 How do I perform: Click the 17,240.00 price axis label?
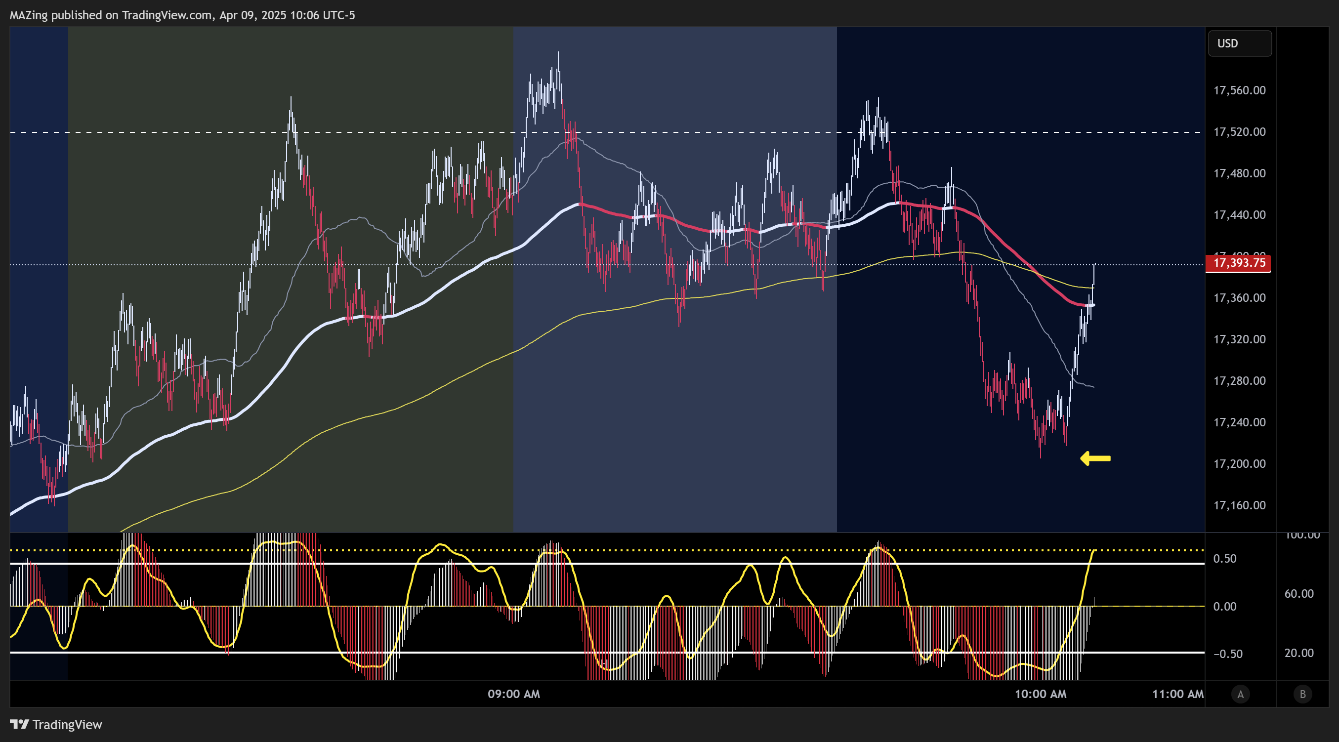[1240, 422]
